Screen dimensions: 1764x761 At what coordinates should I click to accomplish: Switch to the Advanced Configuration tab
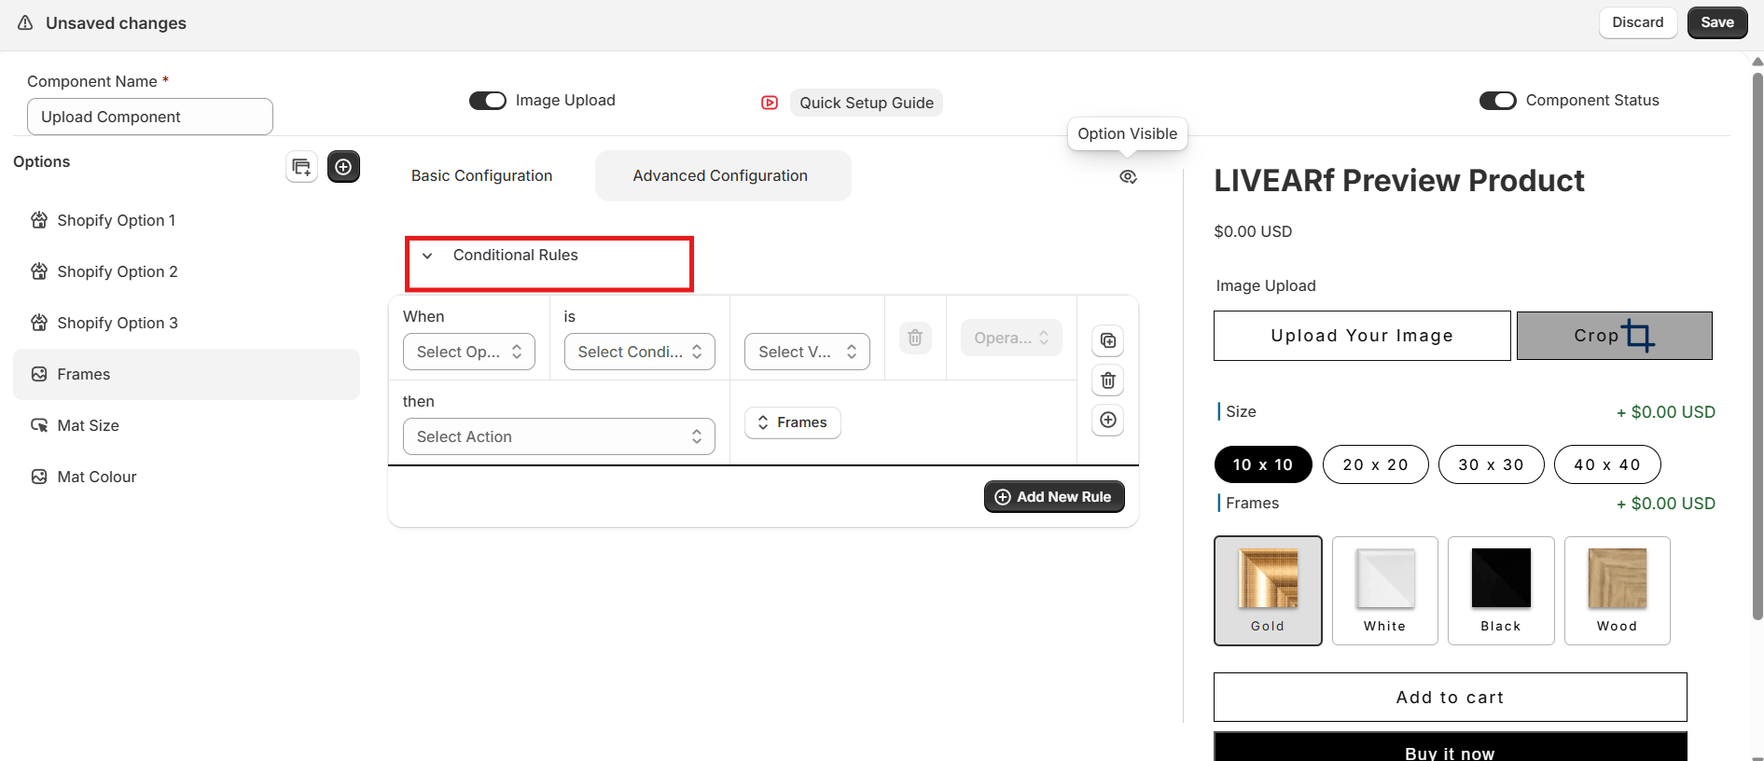click(x=723, y=175)
